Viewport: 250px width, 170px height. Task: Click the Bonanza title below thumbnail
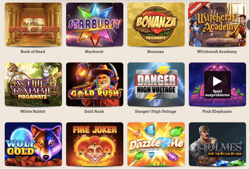pyautogui.click(x=155, y=51)
